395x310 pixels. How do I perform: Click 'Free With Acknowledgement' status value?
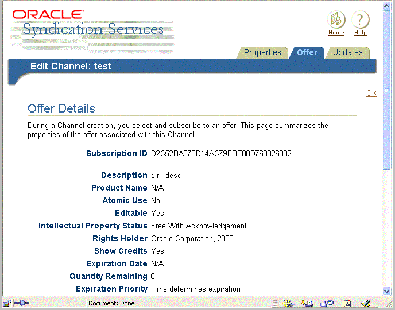[x=199, y=226]
